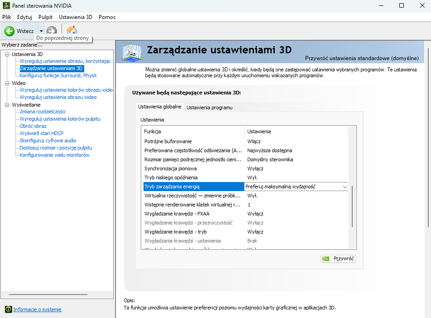Screen dimensions: 431x318
Task: Open the Tryb zarządzania energią dropdown
Action: point(345,187)
